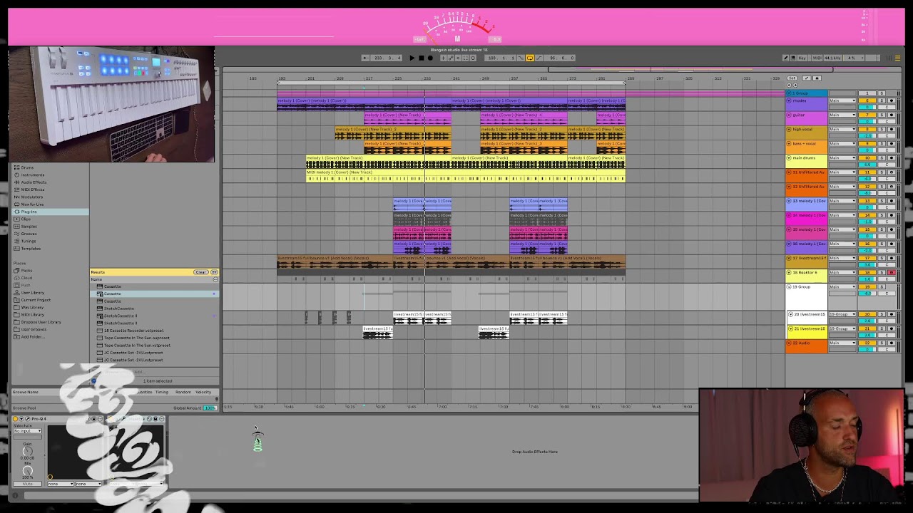Click the loop length field 96.0.0
913x513 pixels.
[560, 58]
